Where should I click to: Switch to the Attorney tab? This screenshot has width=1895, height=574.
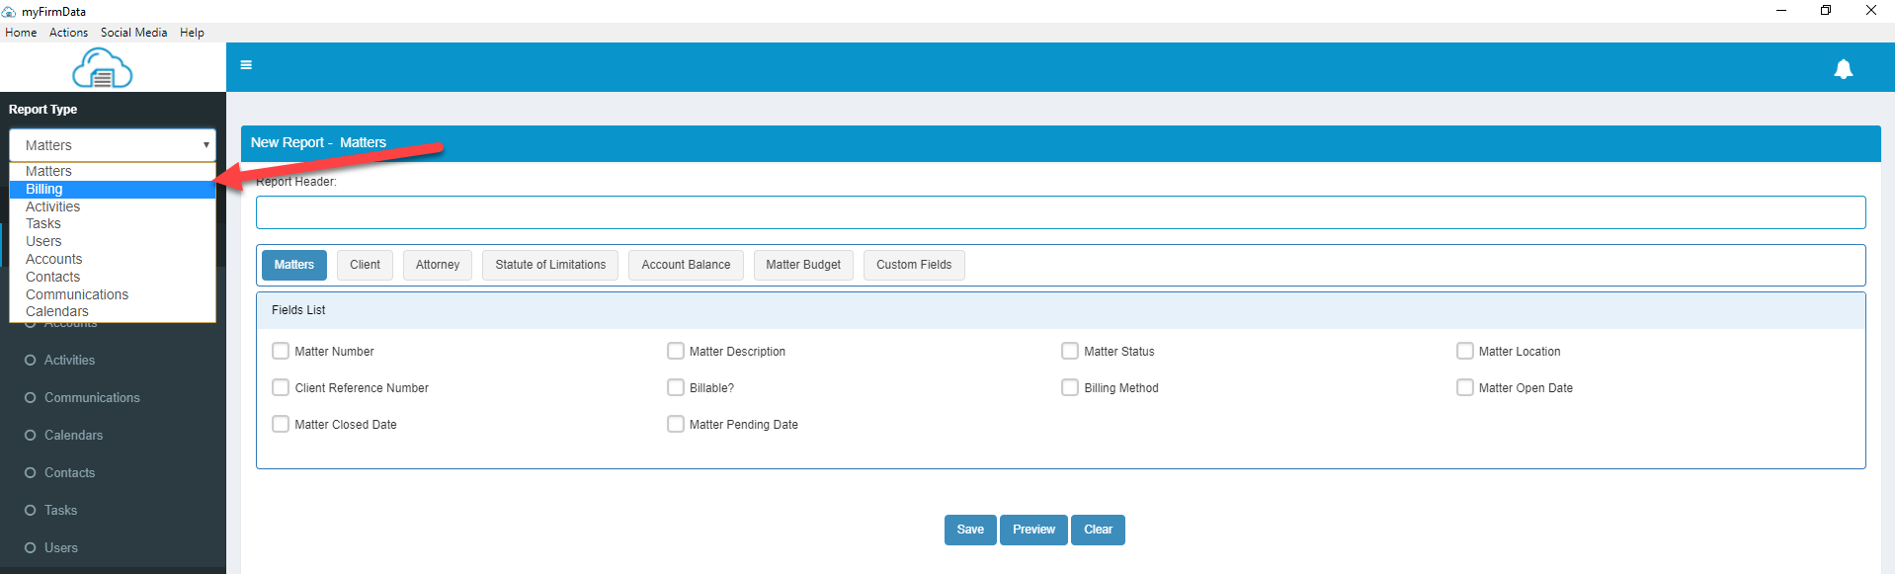(438, 265)
